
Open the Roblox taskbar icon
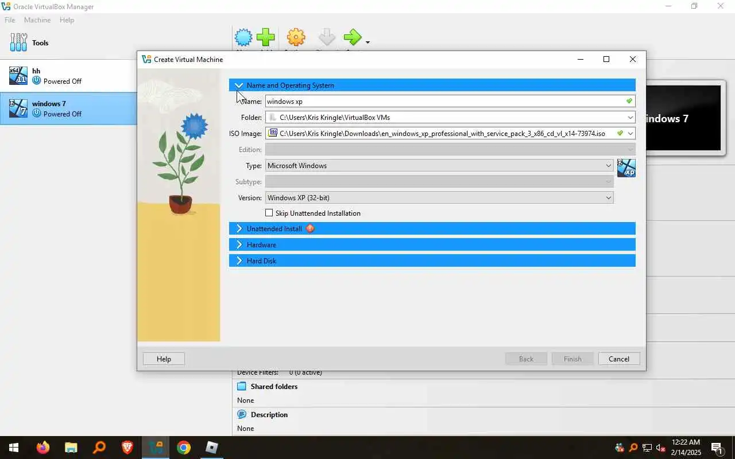point(212,448)
